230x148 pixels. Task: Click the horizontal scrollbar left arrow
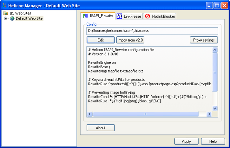[90, 114]
